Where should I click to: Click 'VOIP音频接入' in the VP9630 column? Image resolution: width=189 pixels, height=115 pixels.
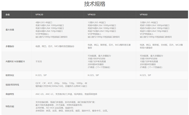pos(42,34)
